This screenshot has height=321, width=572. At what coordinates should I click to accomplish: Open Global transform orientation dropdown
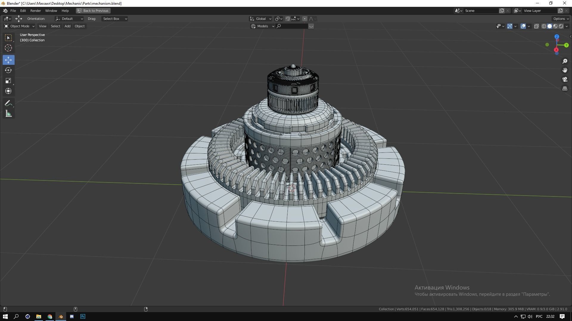260,19
